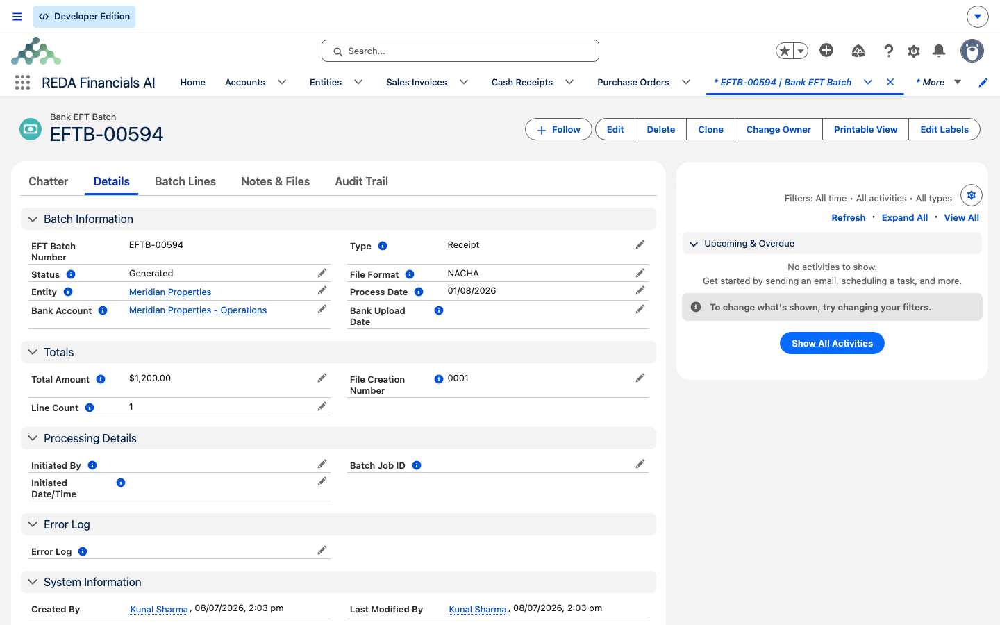Edit Total Amount with the pencil icon
Screen dimensions: 1000x625
point(322,378)
